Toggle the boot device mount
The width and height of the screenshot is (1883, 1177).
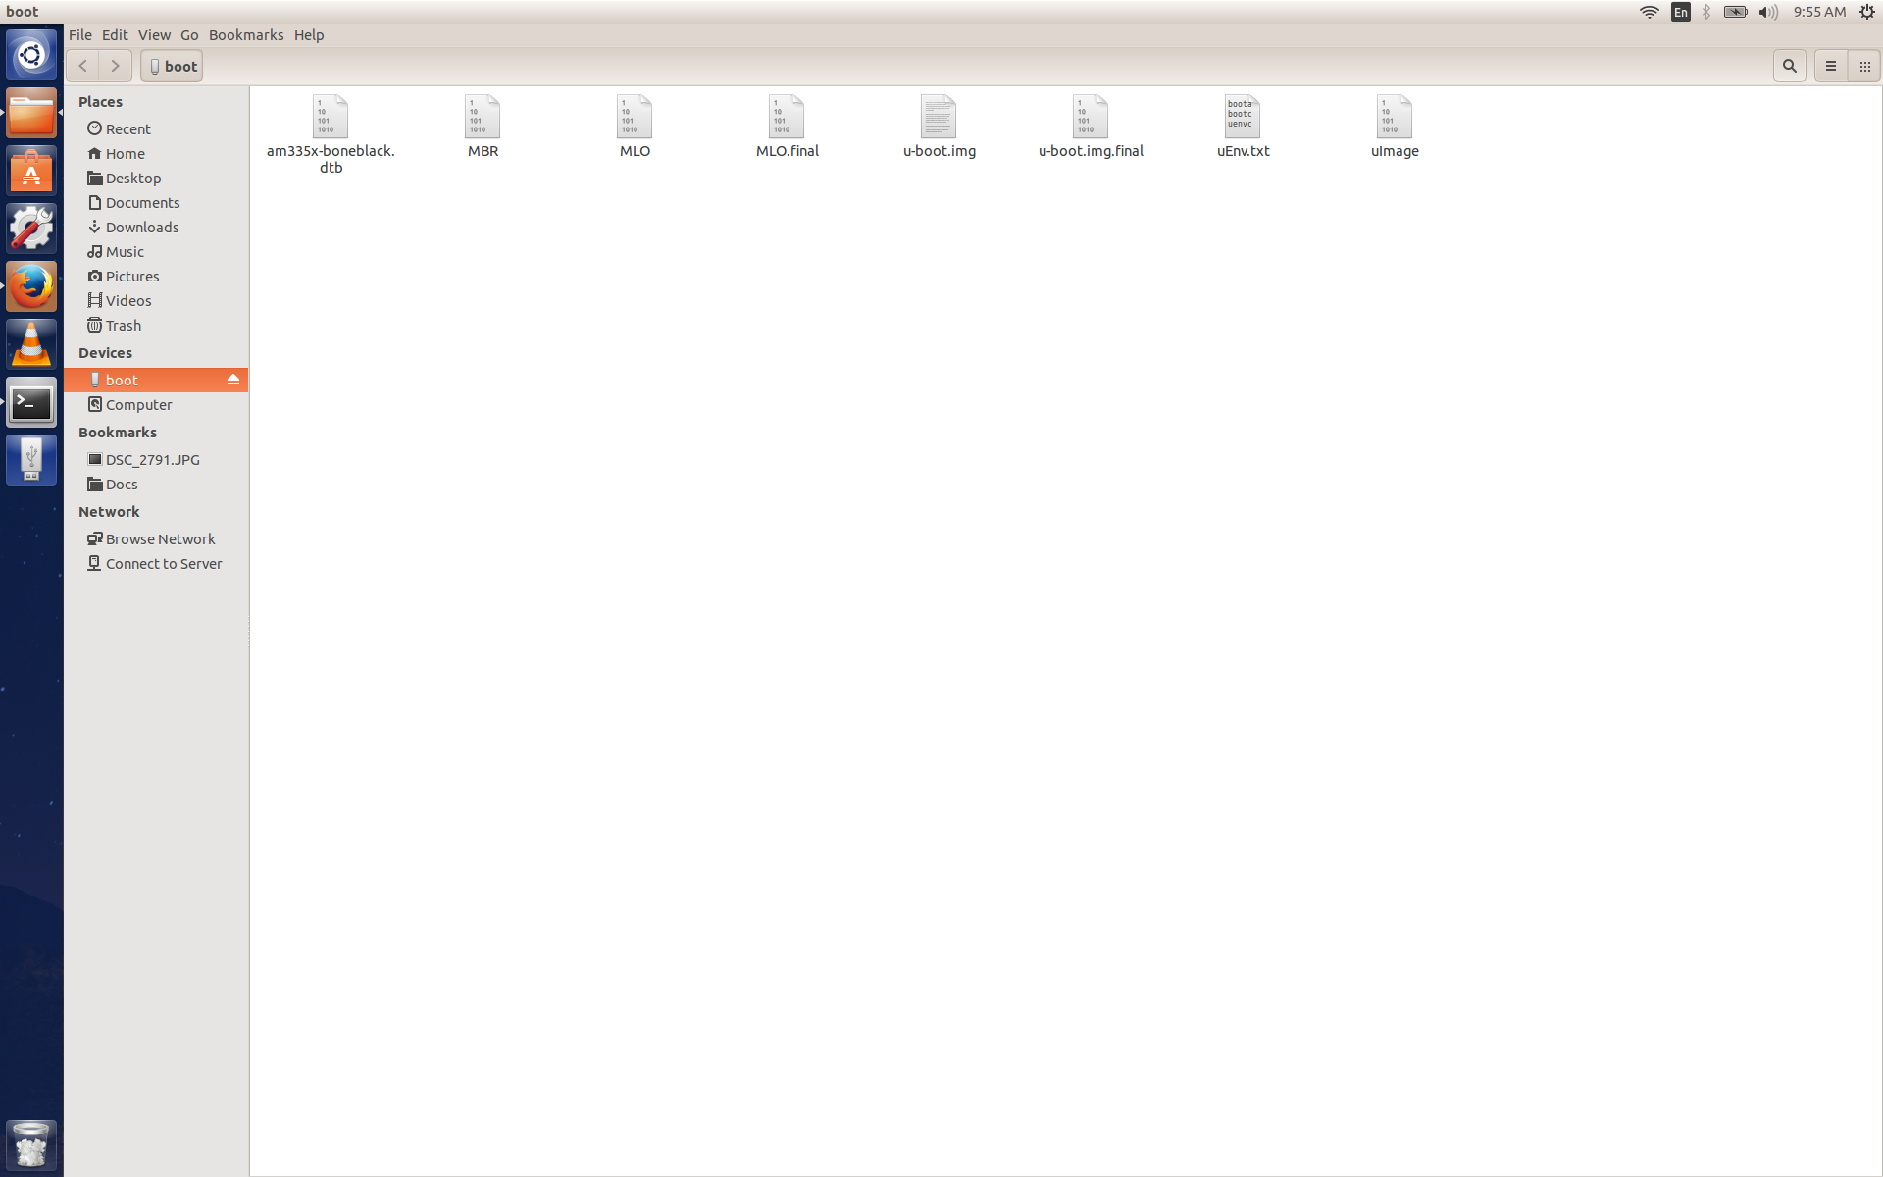tap(234, 380)
